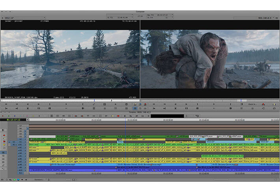Click the source monitor Rewind button
The height and width of the screenshot is (192, 280).
click(x=6, y=104)
